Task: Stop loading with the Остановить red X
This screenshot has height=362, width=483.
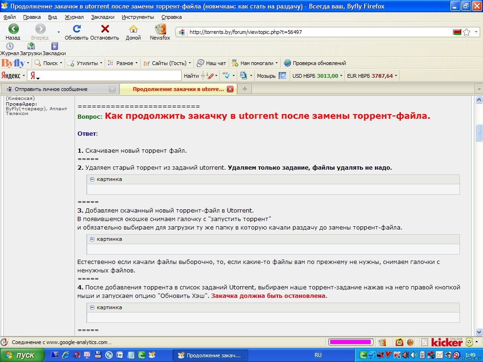Action: pos(105,29)
